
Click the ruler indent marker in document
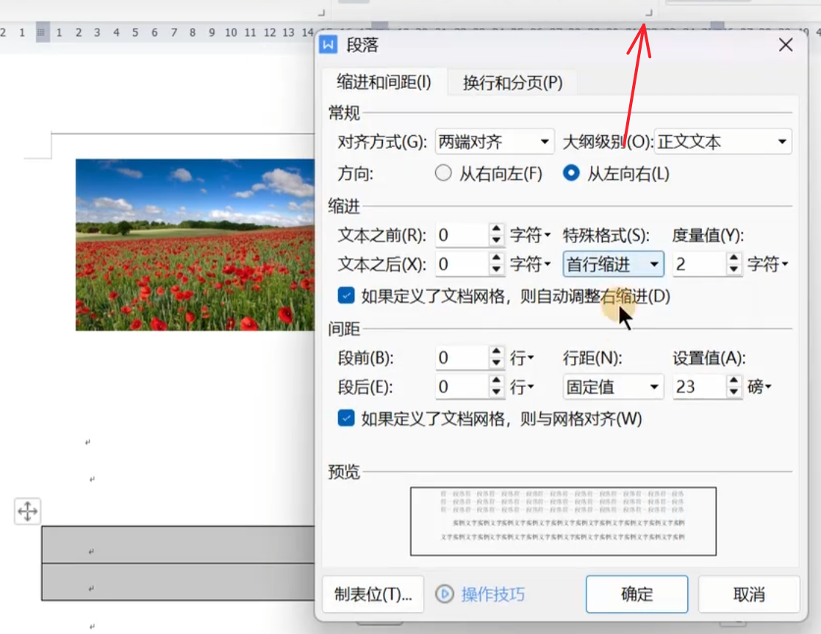(43, 32)
